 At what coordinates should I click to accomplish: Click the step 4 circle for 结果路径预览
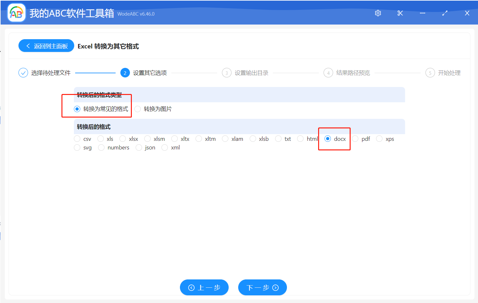tap(328, 73)
